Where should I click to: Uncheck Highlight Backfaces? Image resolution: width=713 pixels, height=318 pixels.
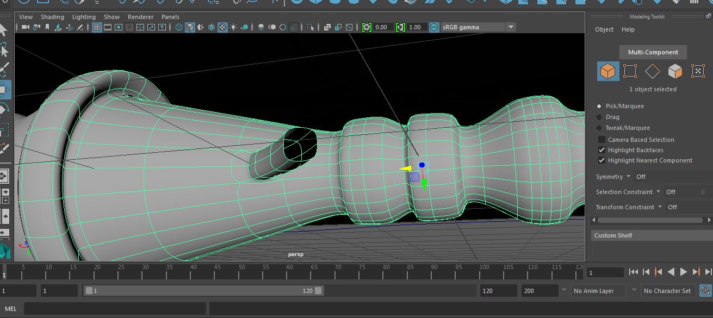[x=602, y=150]
